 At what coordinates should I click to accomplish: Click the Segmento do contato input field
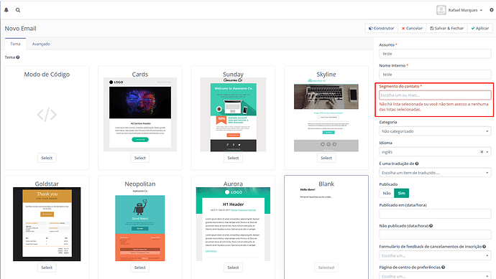click(435, 95)
